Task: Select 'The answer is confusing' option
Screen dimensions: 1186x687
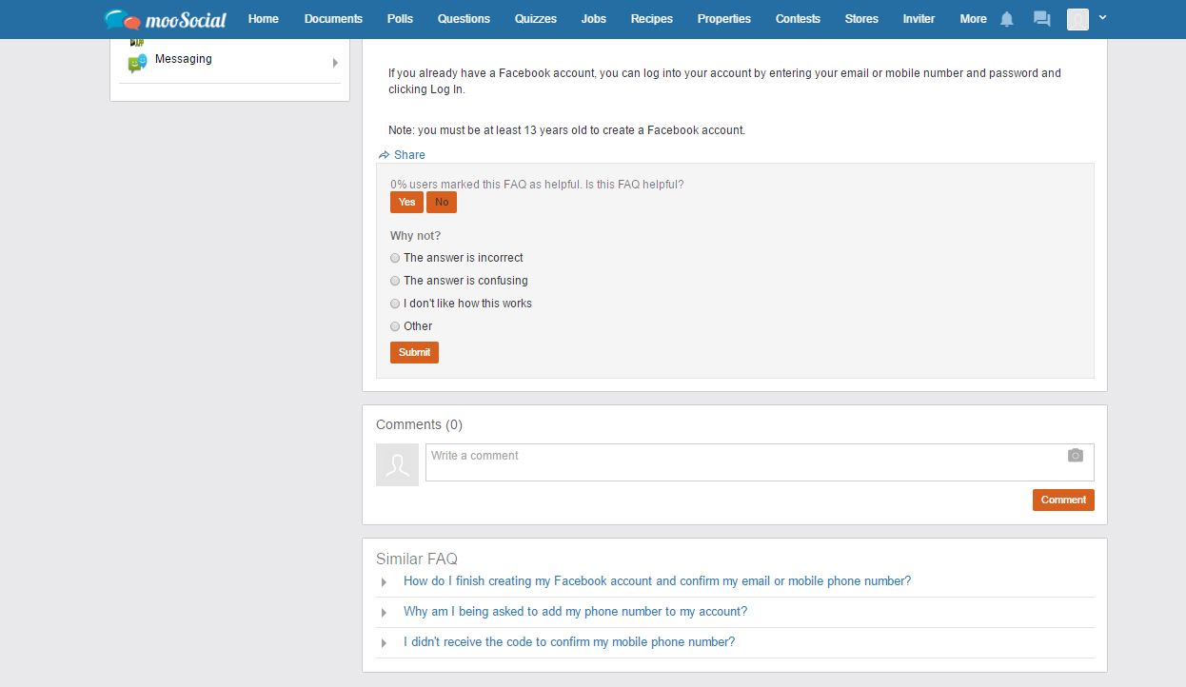Action: [x=395, y=281]
